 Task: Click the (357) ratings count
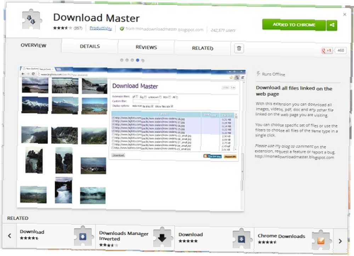pyautogui.click(x=78, y=28)
